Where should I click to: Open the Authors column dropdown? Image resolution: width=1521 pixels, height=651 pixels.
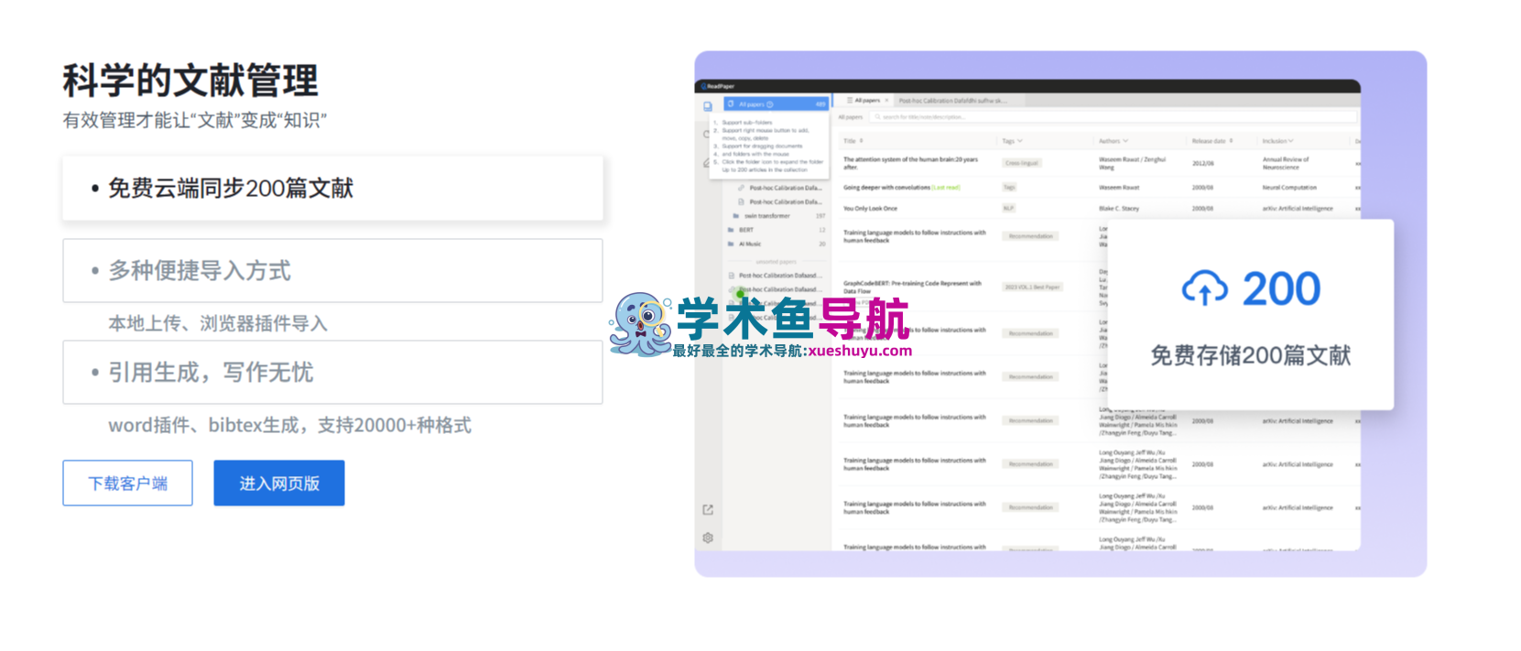pyautogui.click(x=1114, y=141)
